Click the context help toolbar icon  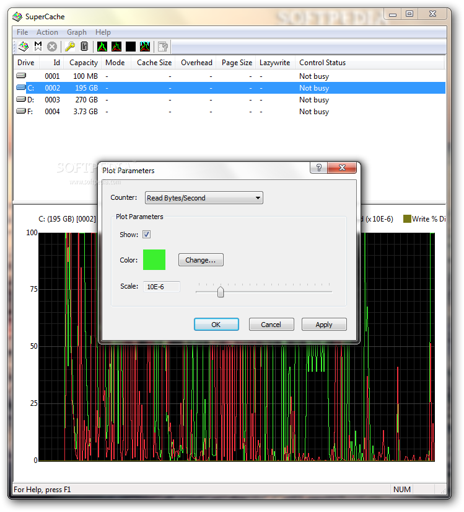[163, 47]
